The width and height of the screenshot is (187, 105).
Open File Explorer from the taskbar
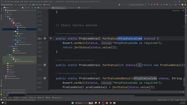point(114,103)
